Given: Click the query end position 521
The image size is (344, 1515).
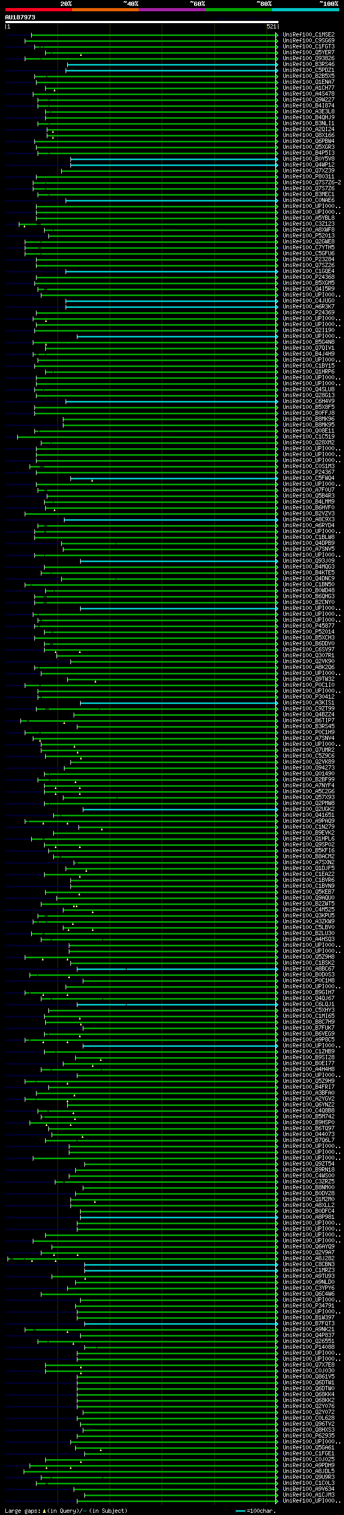Looking at the screenshot, I should tap(271, 26).
